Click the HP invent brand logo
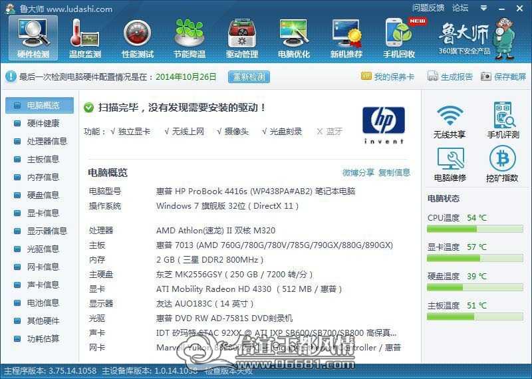The height and width of the screenshot is (379, 532). pos(384,125)
